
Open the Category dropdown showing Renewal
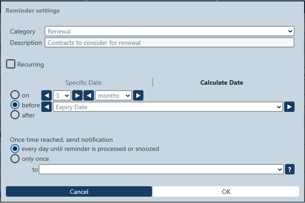pos(170,31)
